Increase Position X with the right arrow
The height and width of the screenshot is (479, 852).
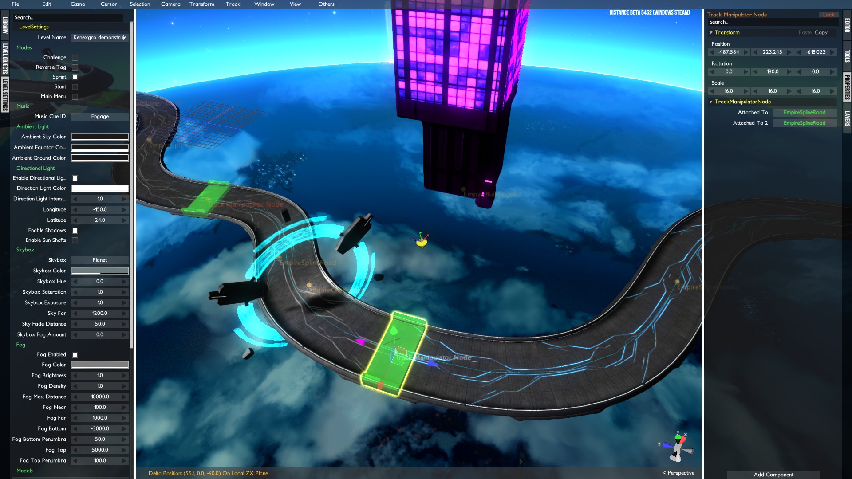pyautogui.click(x=746, y=52)
